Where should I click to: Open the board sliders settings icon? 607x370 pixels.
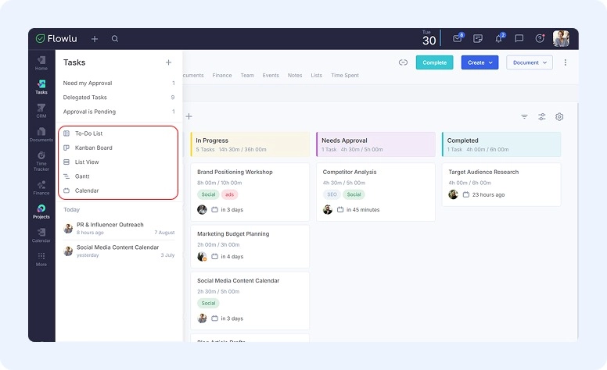541,116
